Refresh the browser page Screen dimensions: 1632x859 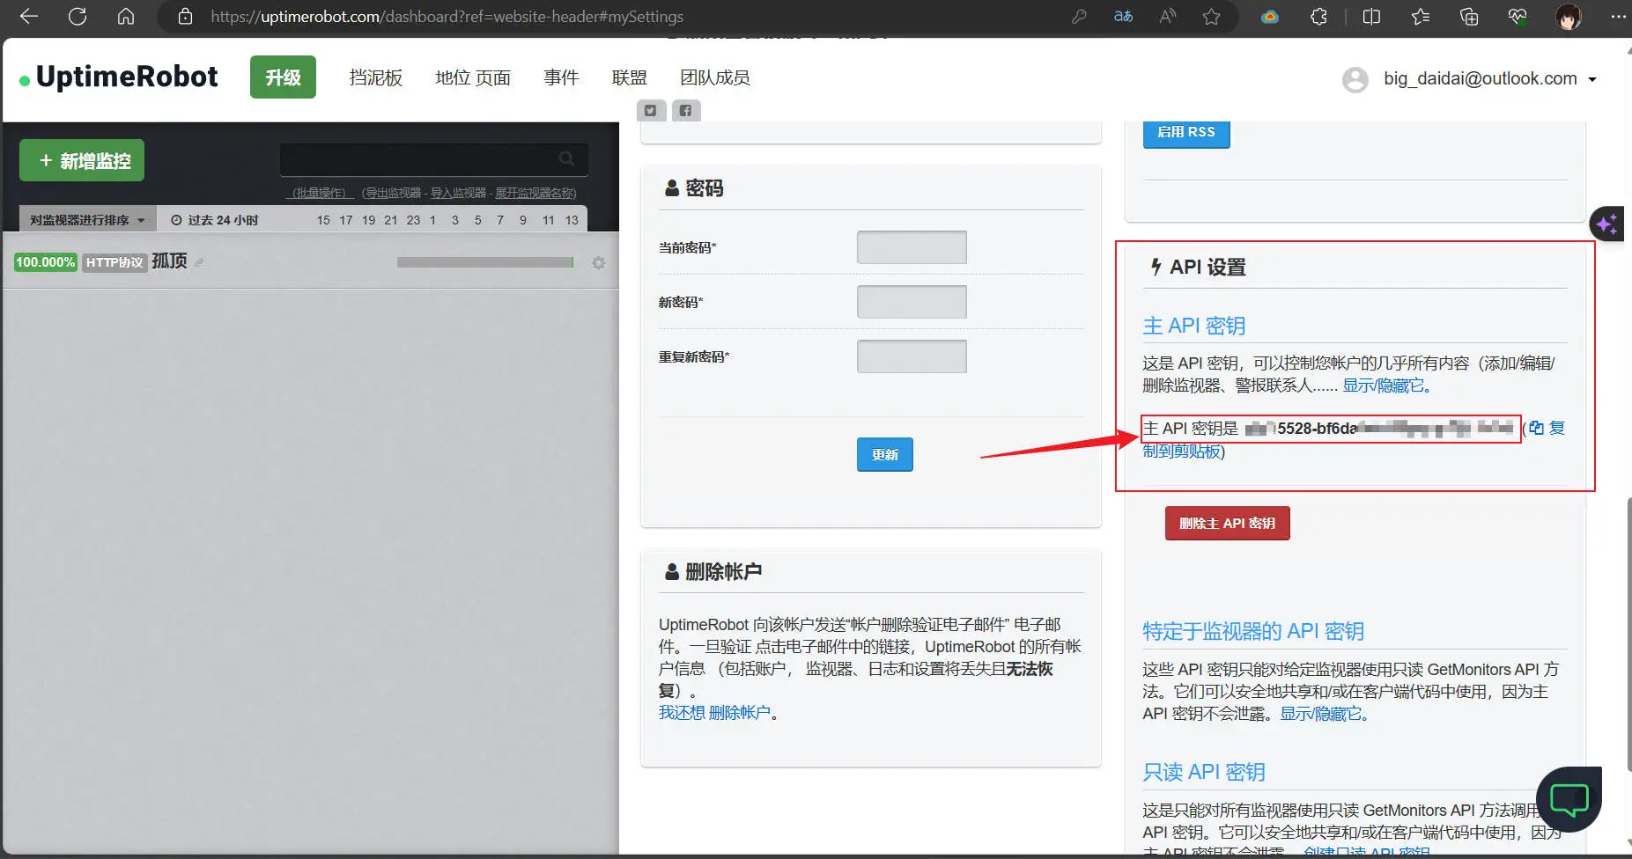point(78,17)
